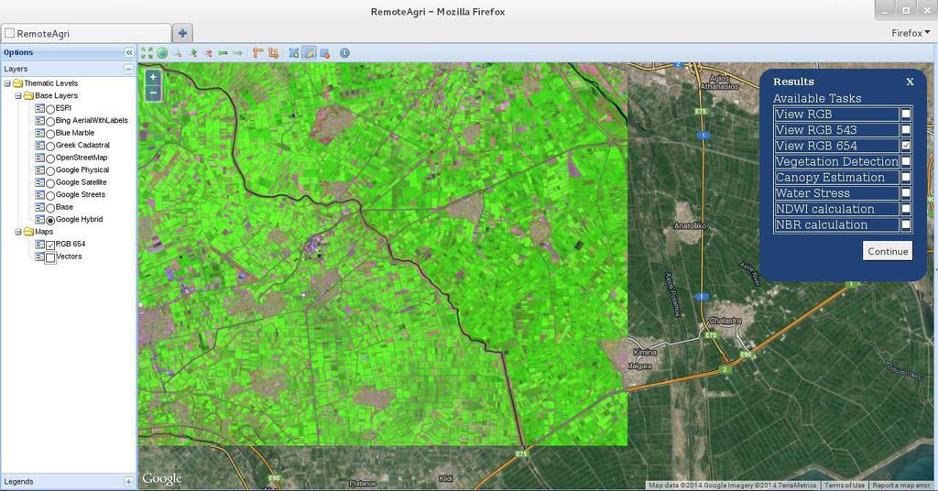
Task: Click the Anatoliko town label on map
Action: pyautogui.click(x=691, y=225)
